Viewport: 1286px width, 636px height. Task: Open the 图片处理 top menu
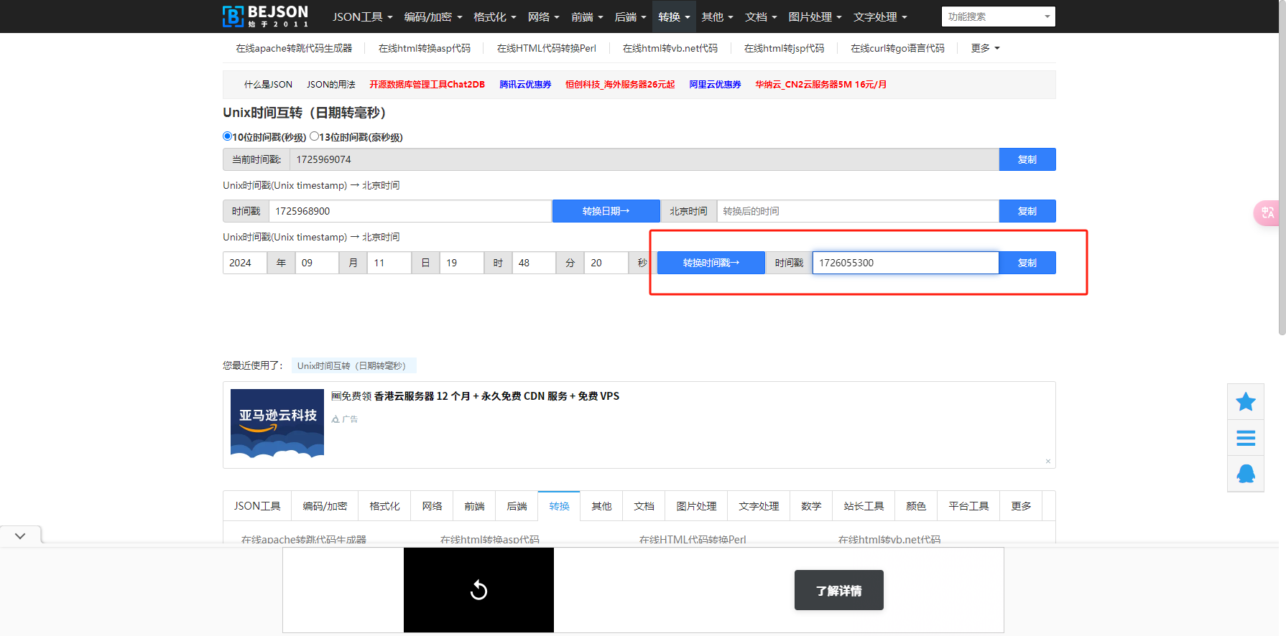click(814, 17)
